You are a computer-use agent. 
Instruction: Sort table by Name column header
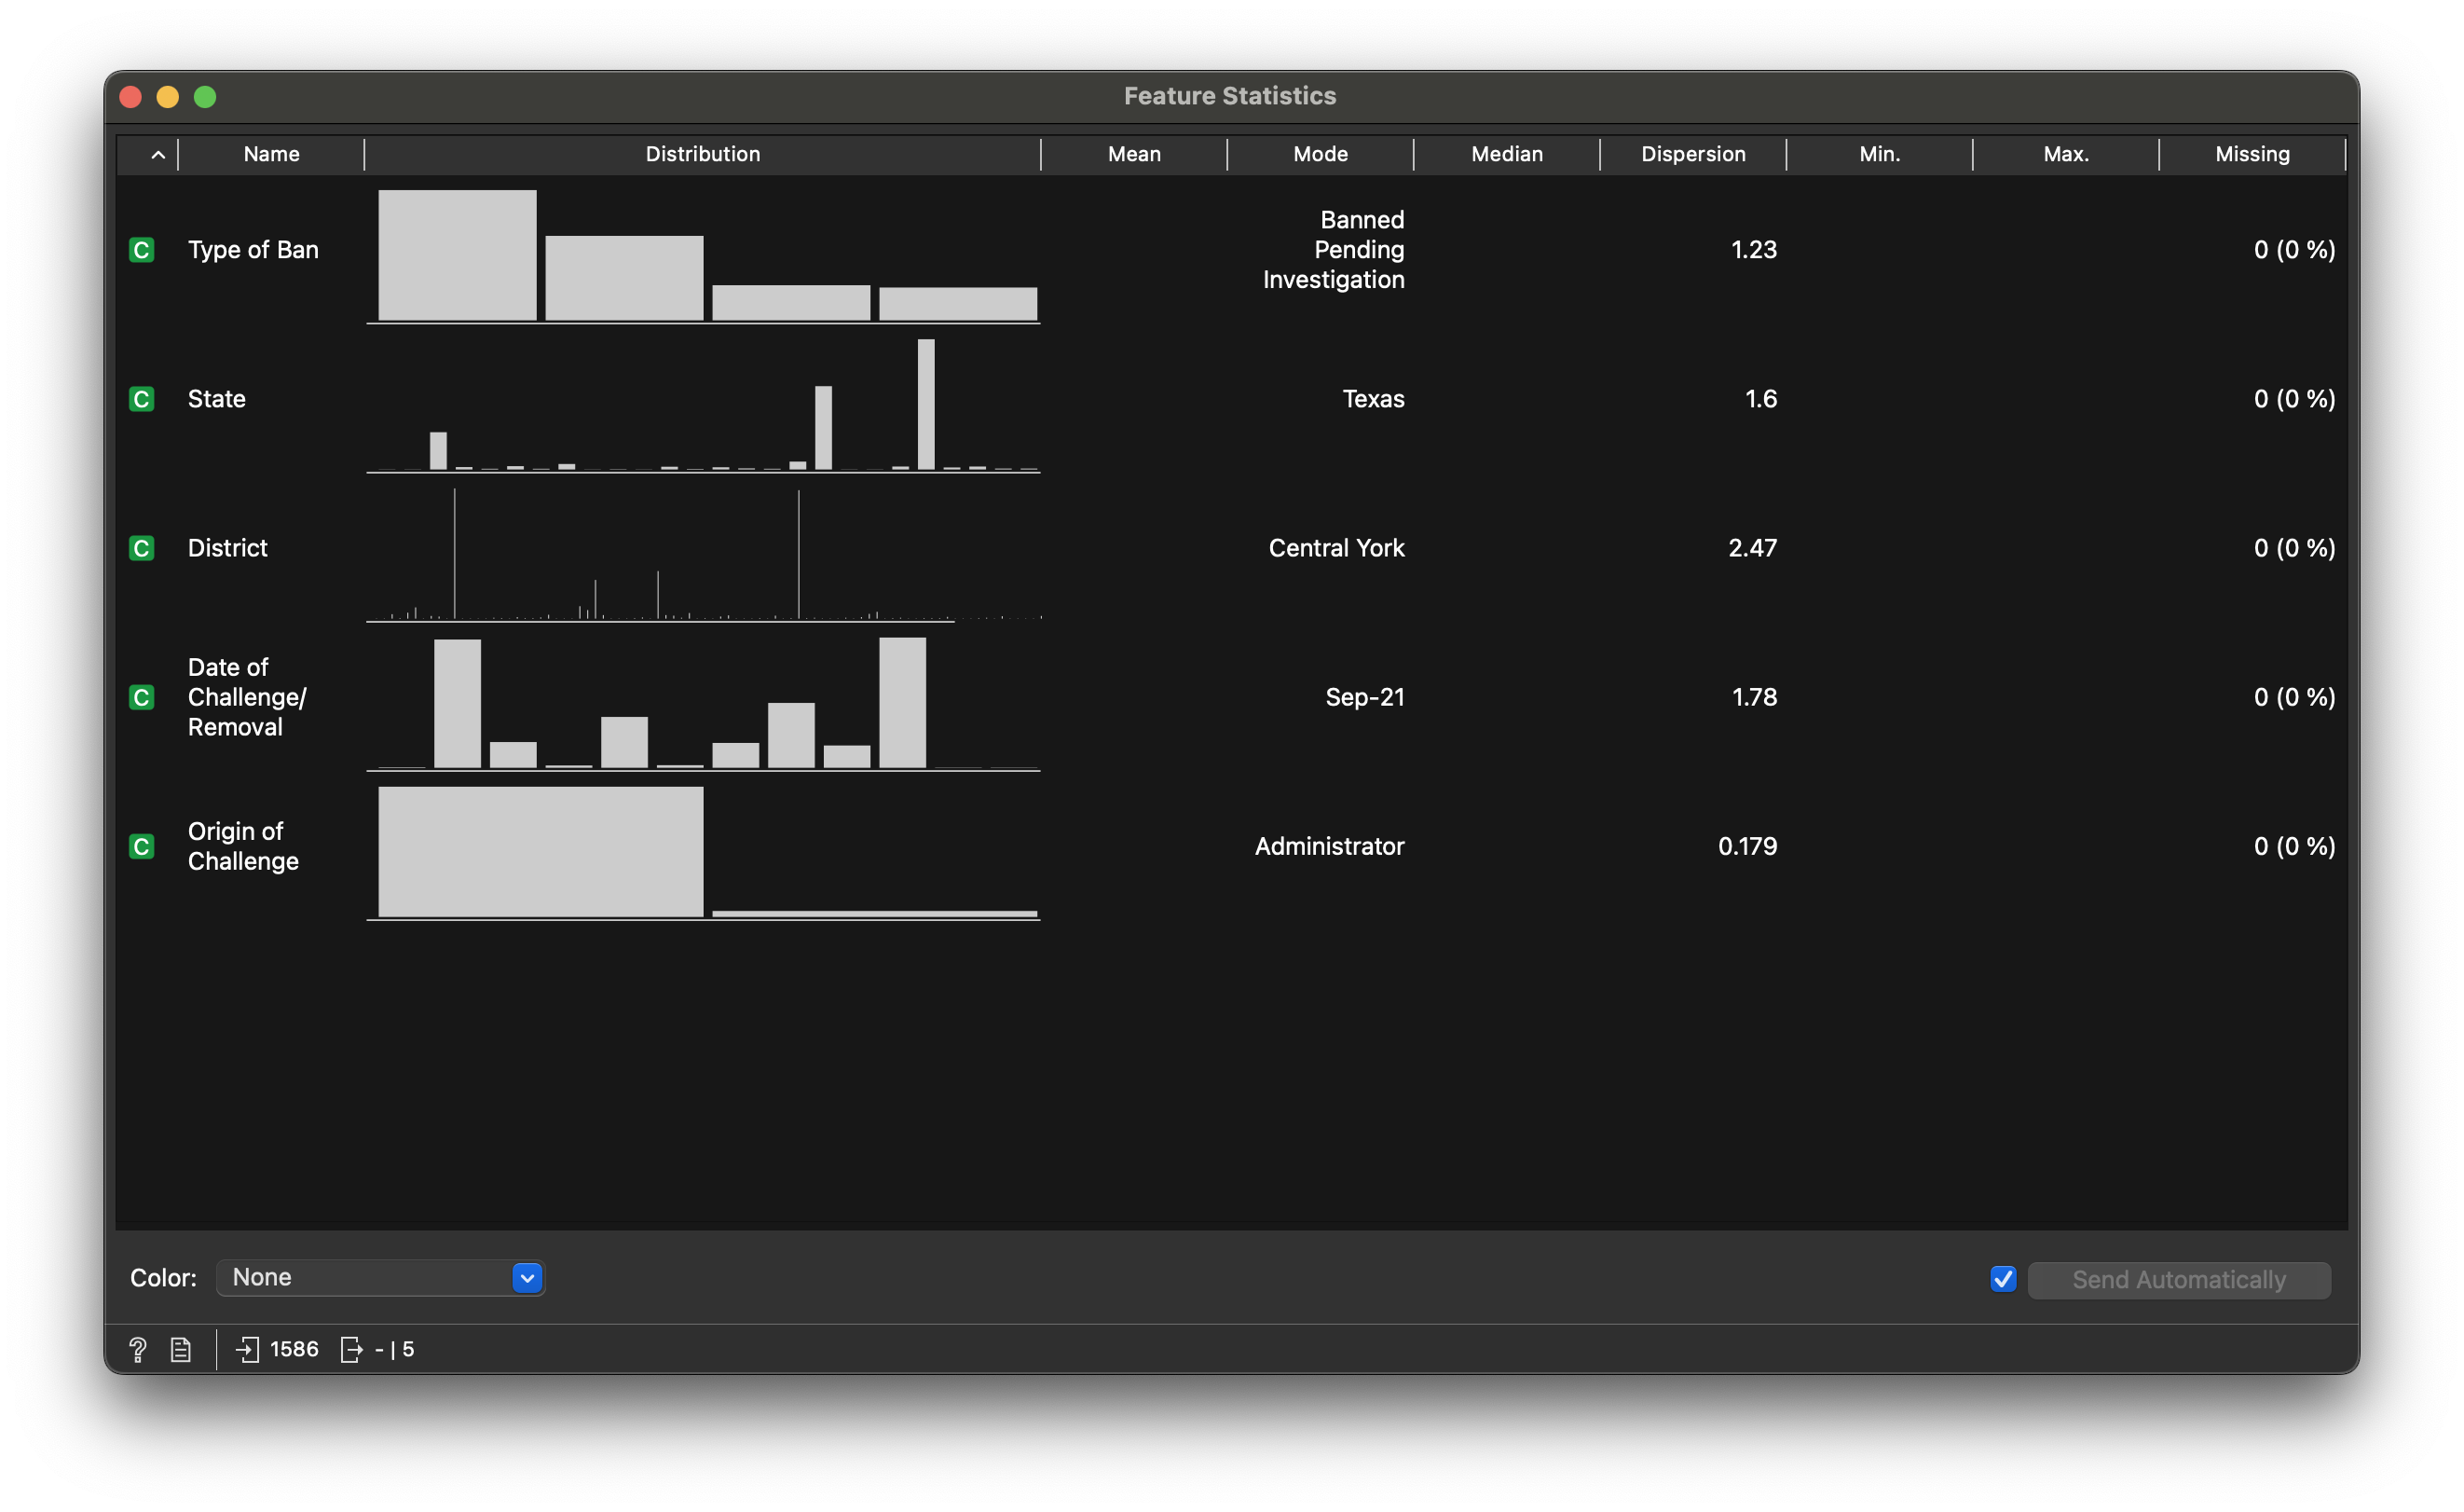271,154
